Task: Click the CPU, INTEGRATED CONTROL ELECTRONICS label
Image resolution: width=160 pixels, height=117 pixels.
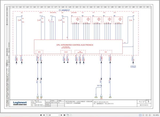Action: [75, 45]
